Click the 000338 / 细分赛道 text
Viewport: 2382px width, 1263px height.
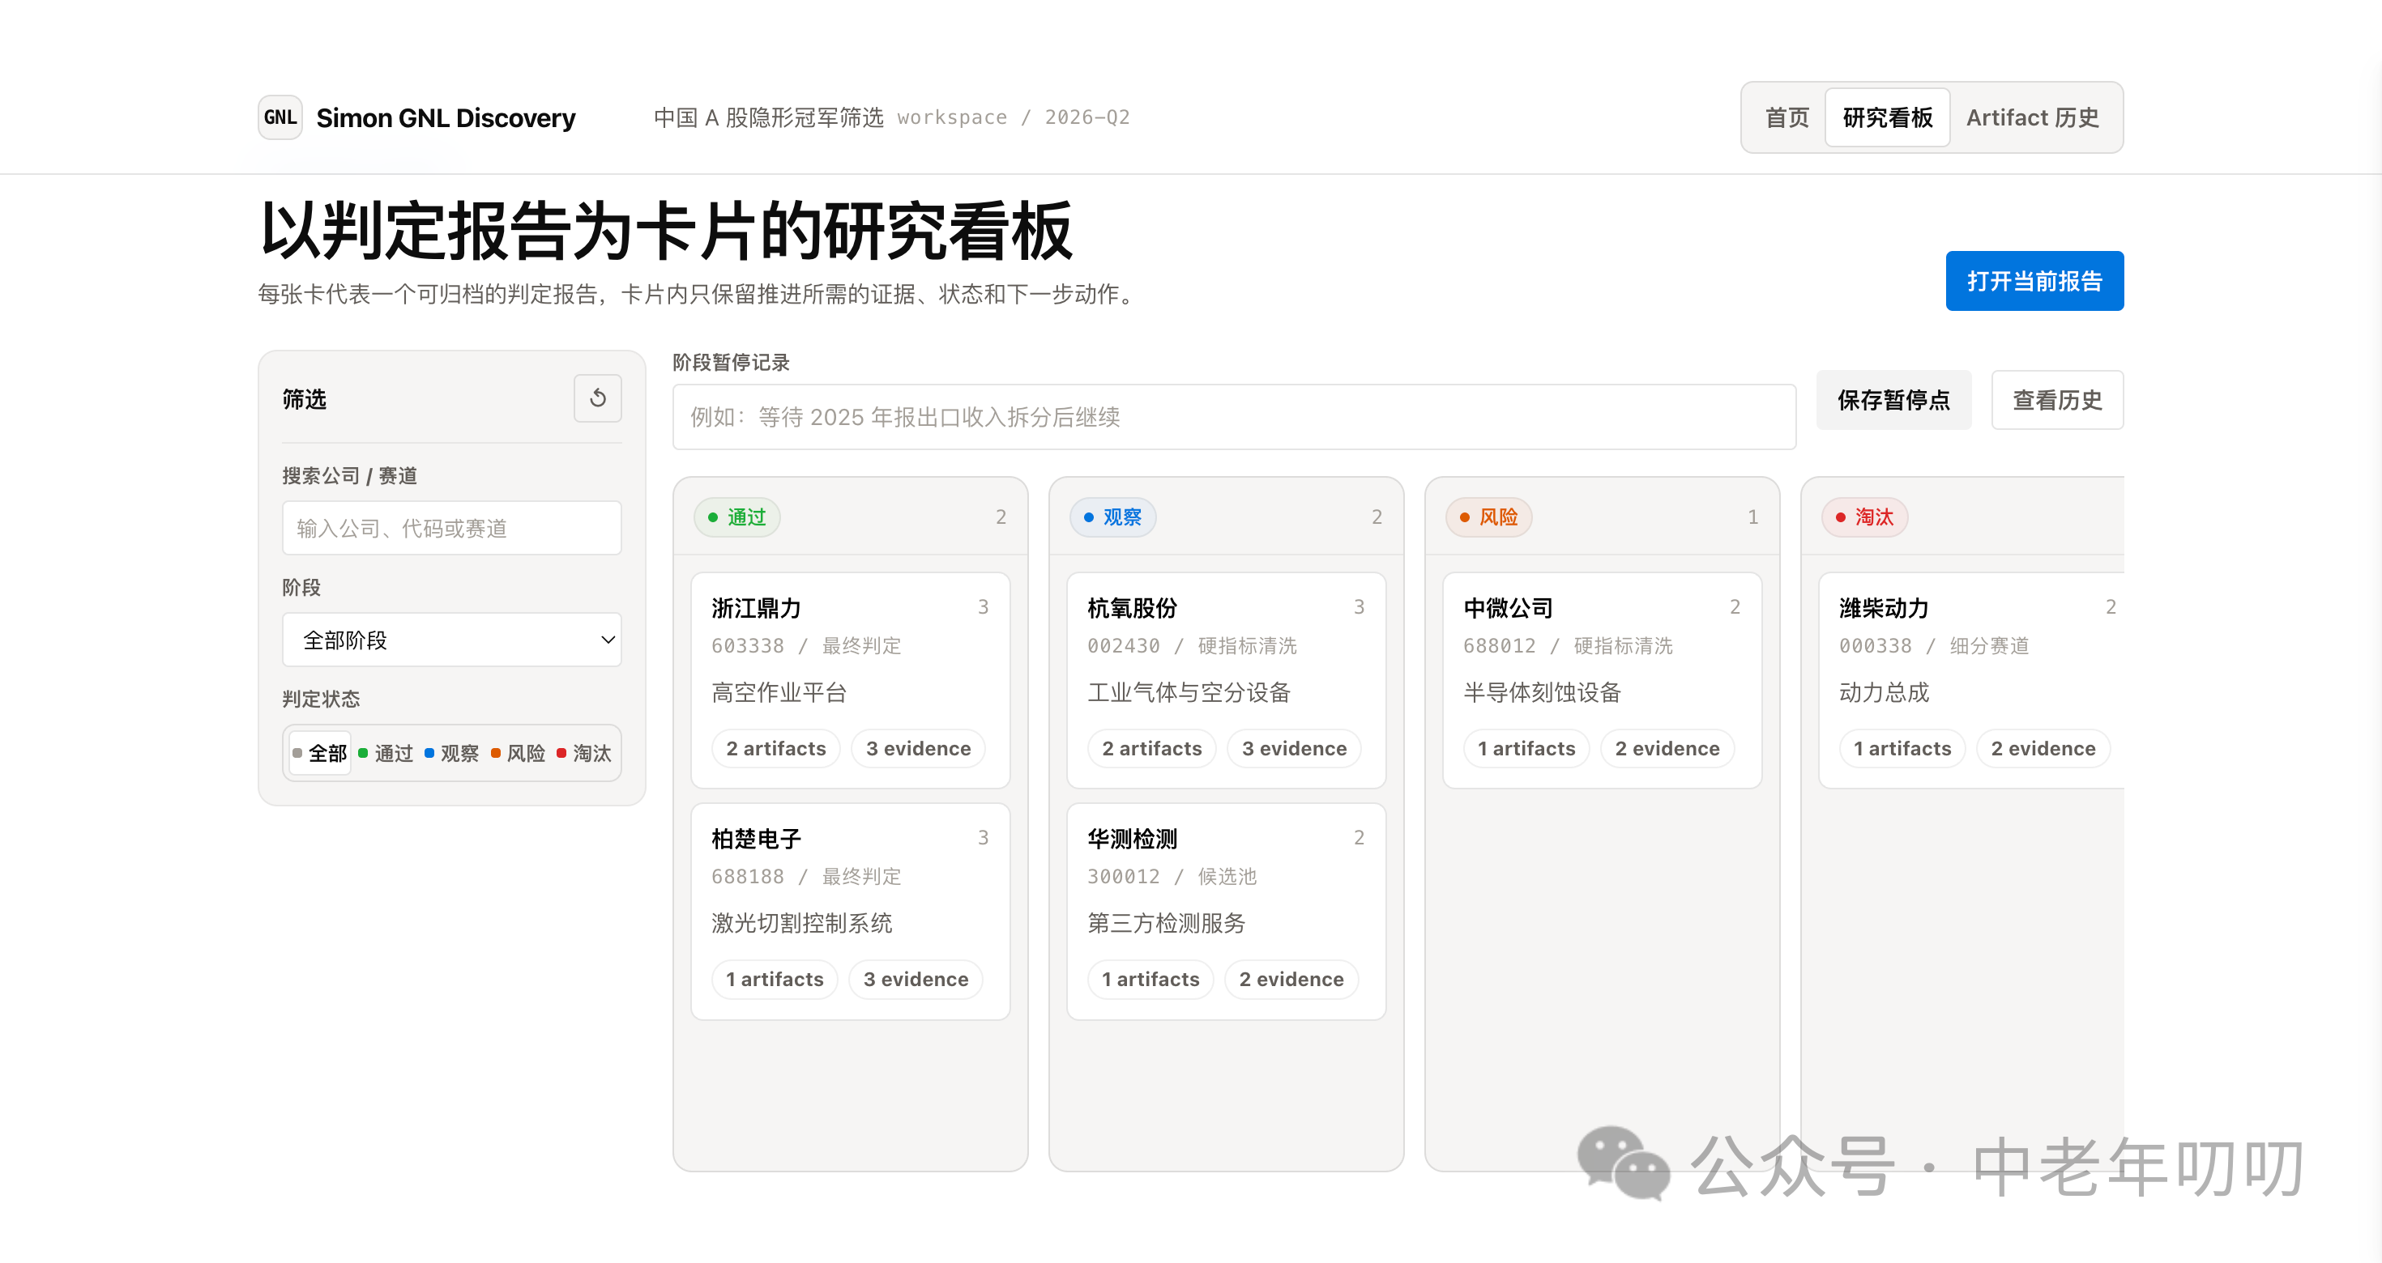1933,646
